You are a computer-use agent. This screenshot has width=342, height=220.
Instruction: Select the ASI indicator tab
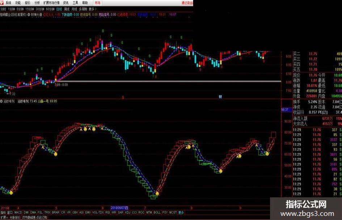pos(81,212)
